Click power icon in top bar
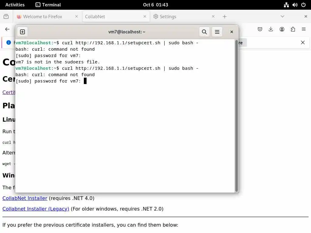 (x=303, y=5)
